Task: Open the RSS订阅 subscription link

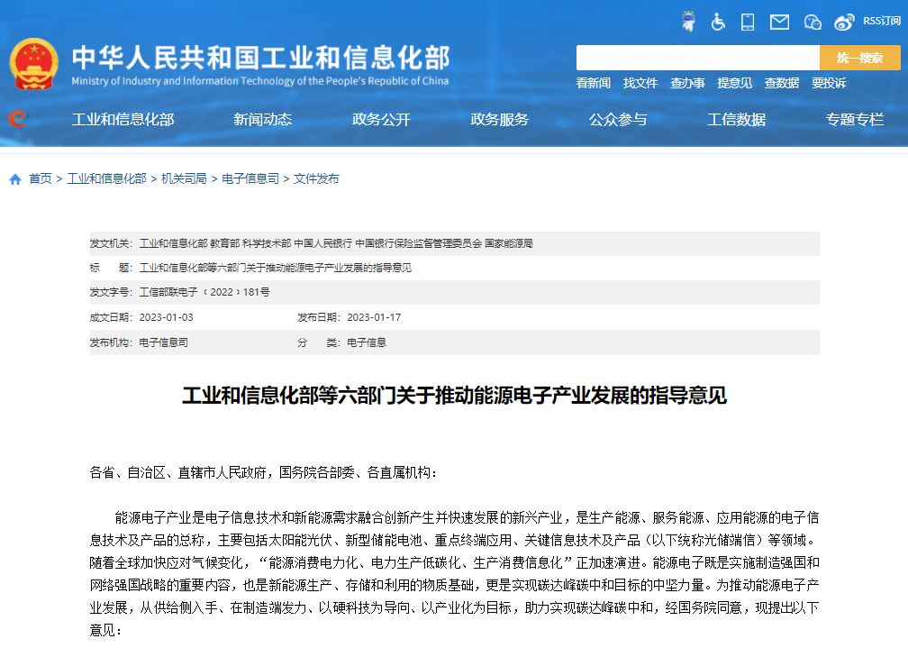Action: (x=881, y=21)
